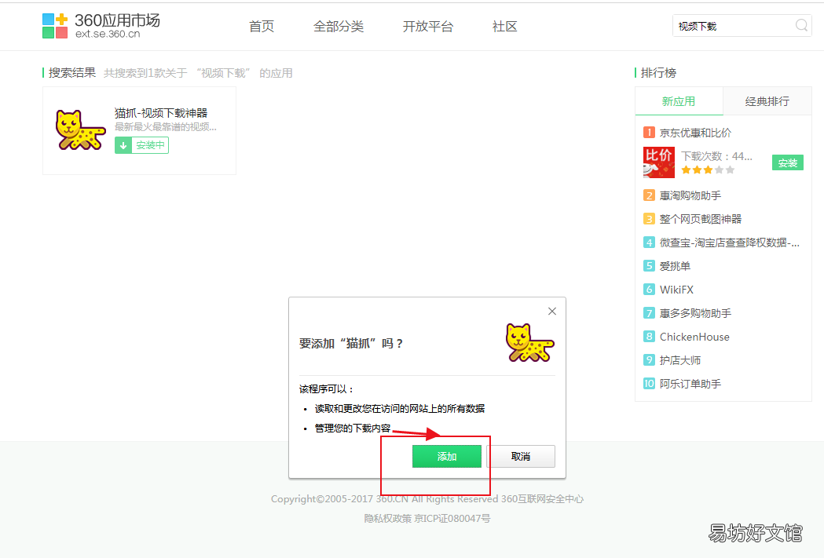Click the 比价 app icon in ranking
Viewport: 824px width, 558px height.
coord(658,162)
